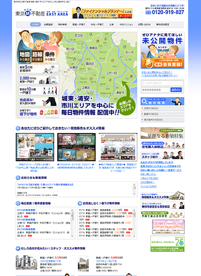Open the スタッフ紹介 banner
This screenshot has width=201, height=276.
point(162,155)
